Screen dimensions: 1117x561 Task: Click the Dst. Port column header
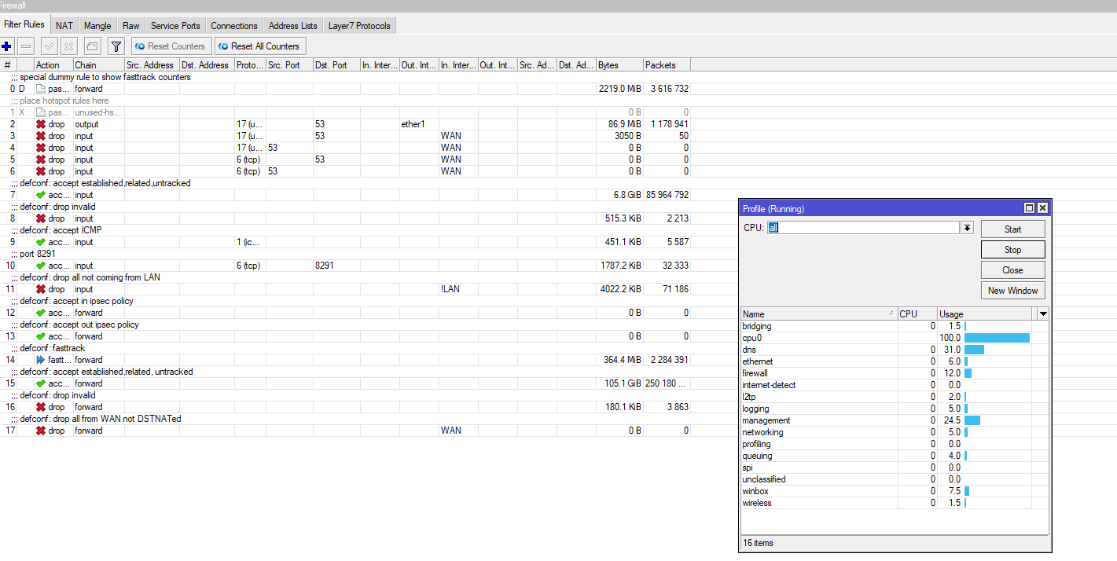click(x=336, y=65)
